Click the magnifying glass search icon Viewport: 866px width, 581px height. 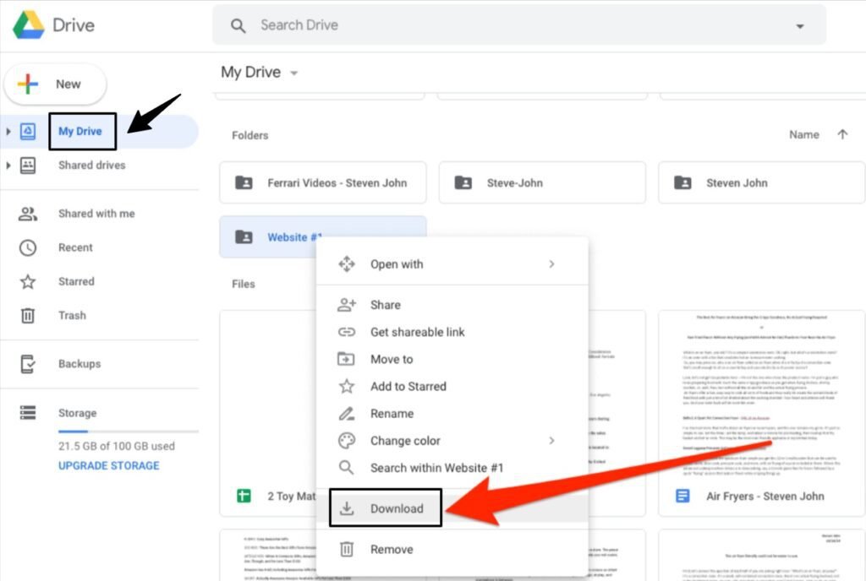[x=238, y=26]
